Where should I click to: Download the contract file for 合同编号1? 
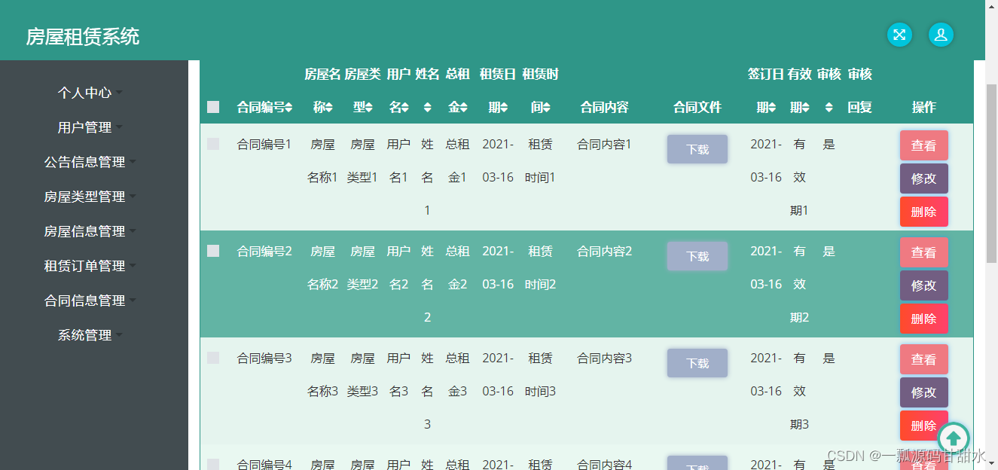coord(697,149)
